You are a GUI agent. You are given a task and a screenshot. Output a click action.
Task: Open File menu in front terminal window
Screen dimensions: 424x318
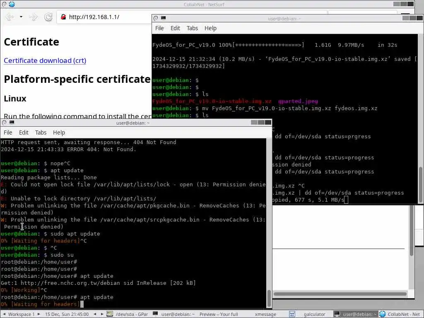tap(8, 132)
